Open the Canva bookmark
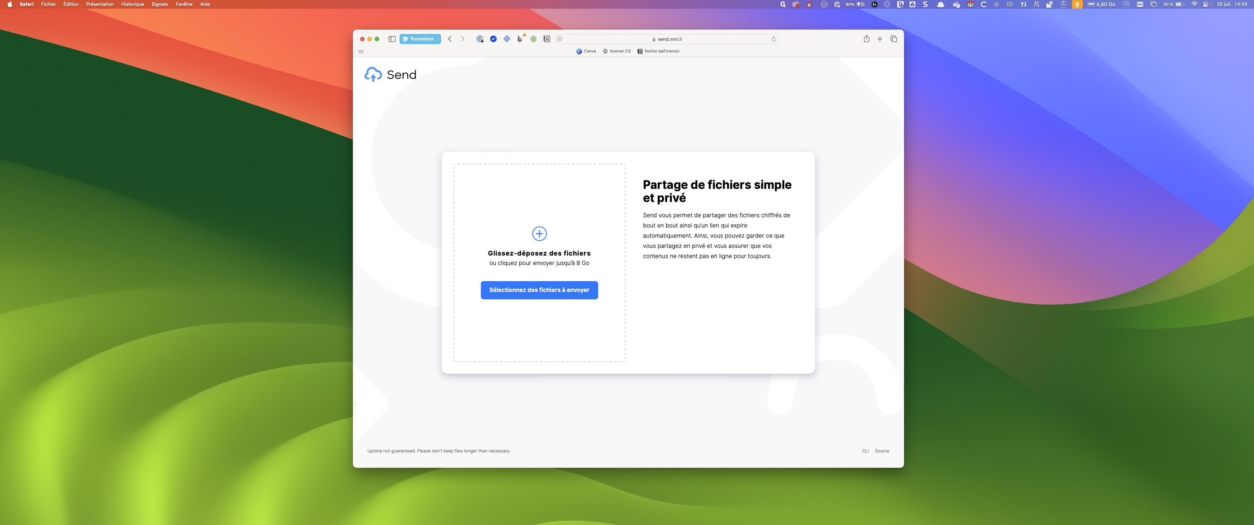The width and height of the screenshot is (1254, 525). 585,51
